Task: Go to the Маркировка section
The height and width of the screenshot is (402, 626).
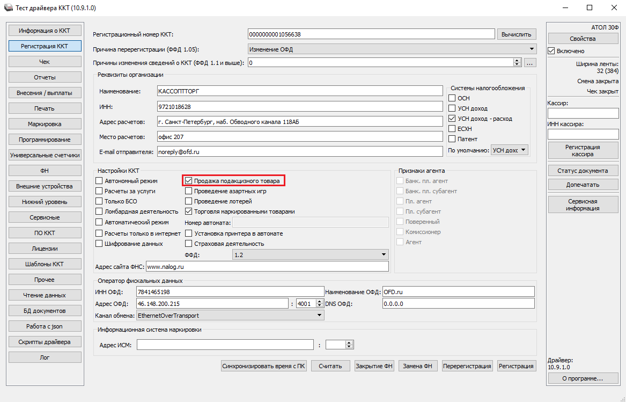Action: pyautogui.click(x=45, y=124)
